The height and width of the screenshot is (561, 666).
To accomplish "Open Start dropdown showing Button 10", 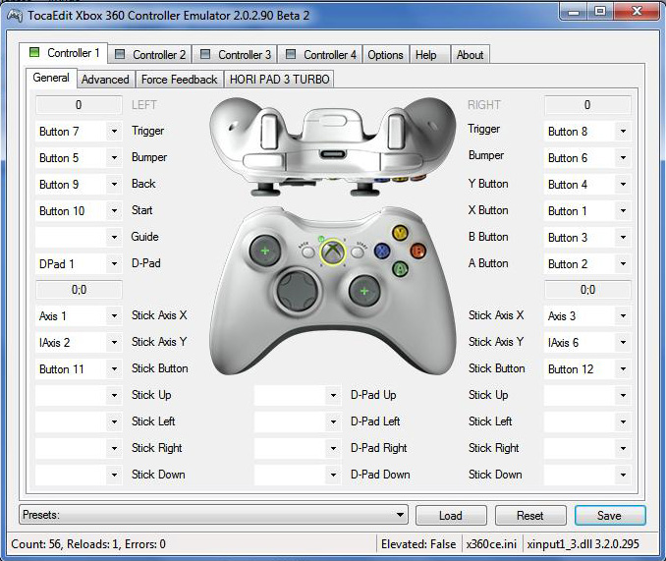I will click(79, 210).
